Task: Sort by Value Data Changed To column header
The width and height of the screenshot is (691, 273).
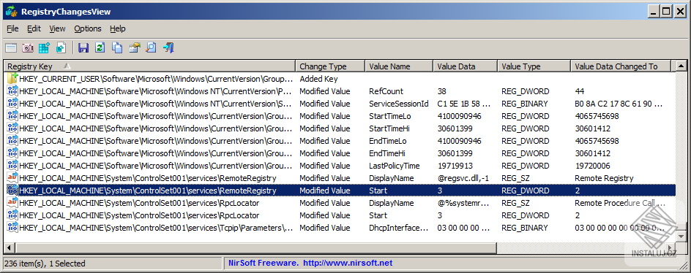Action: tap(621, 66)
